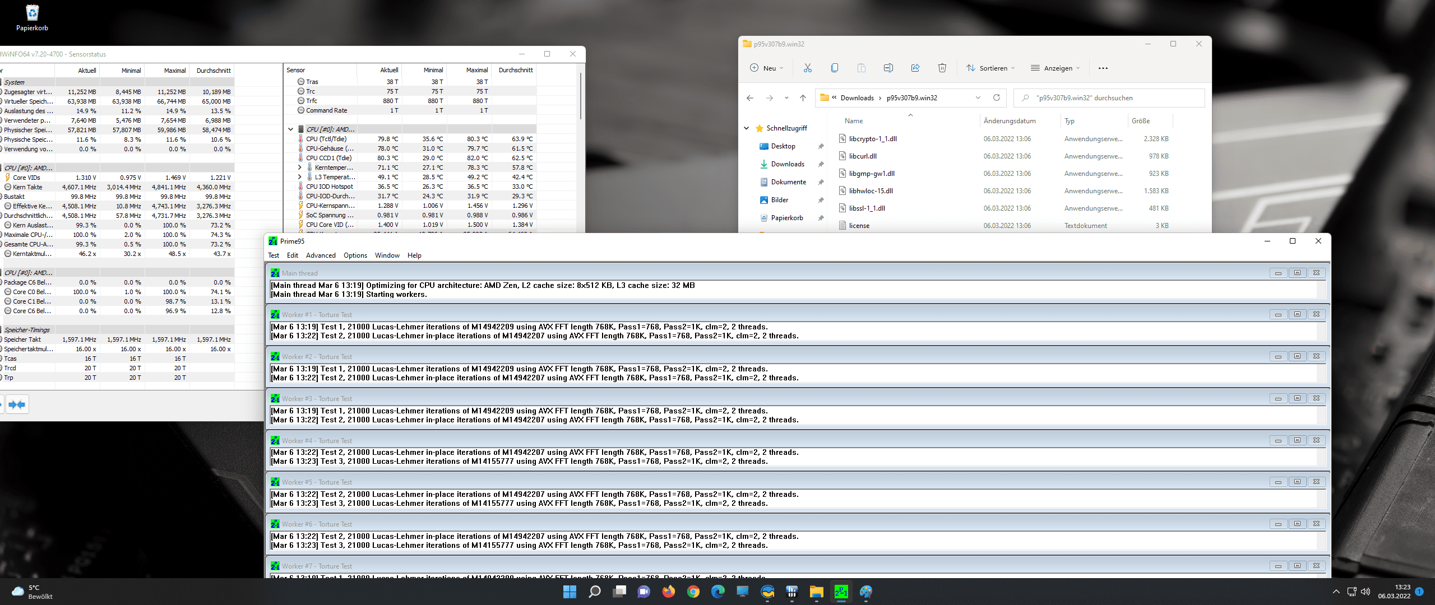Click the Refresh icon beside address bar

click(x=996, y=97)
